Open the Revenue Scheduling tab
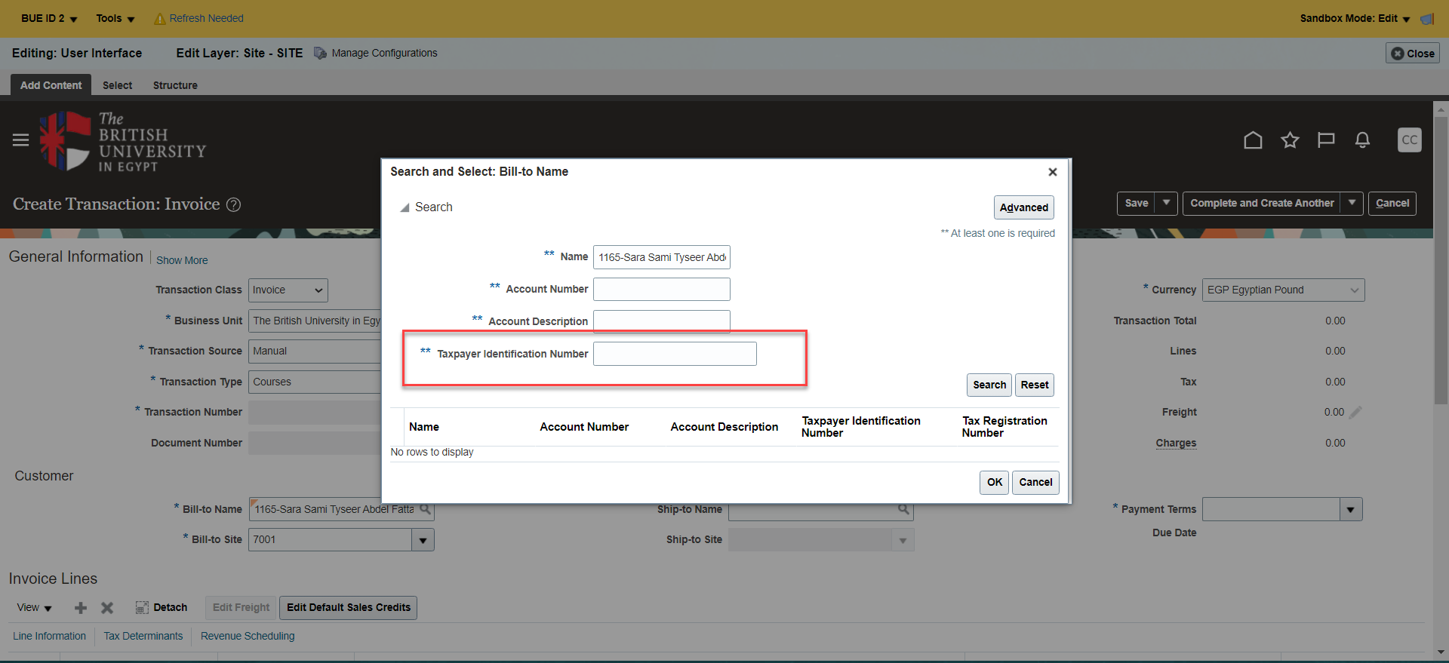 click(248, 637)
